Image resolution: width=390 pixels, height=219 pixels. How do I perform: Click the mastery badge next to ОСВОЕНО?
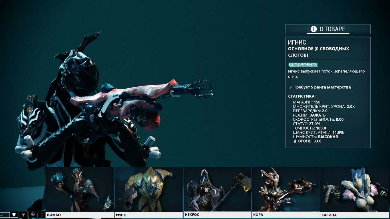291,65
